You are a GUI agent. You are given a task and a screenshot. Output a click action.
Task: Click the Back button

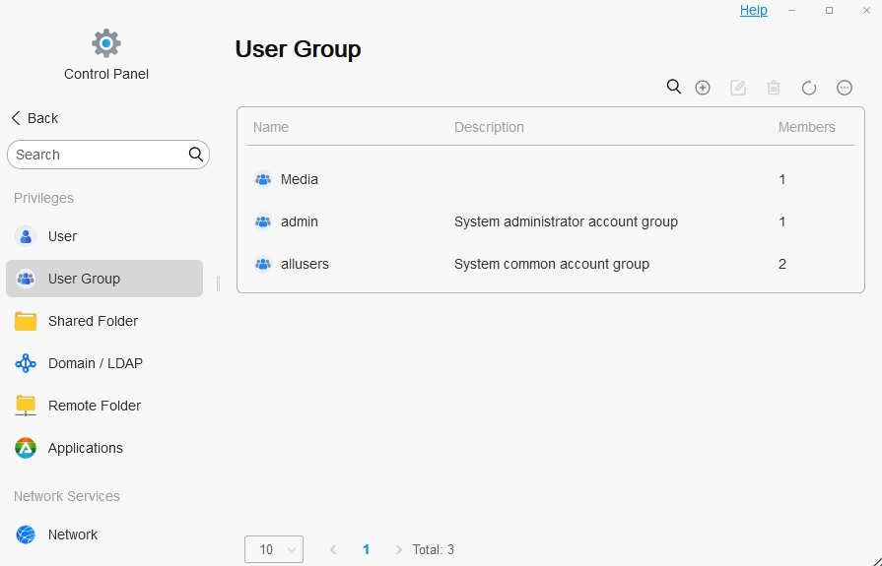pyautogui.click(x=34, y=118)
